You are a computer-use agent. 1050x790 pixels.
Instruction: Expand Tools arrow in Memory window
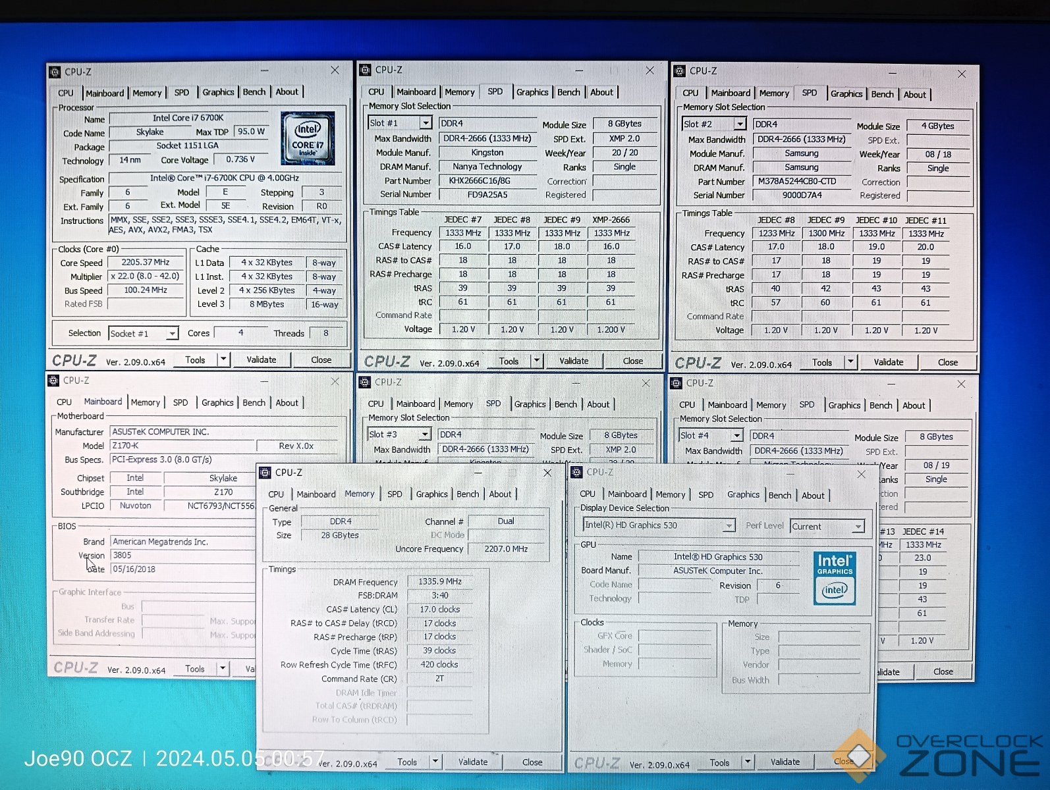(435, 762)
